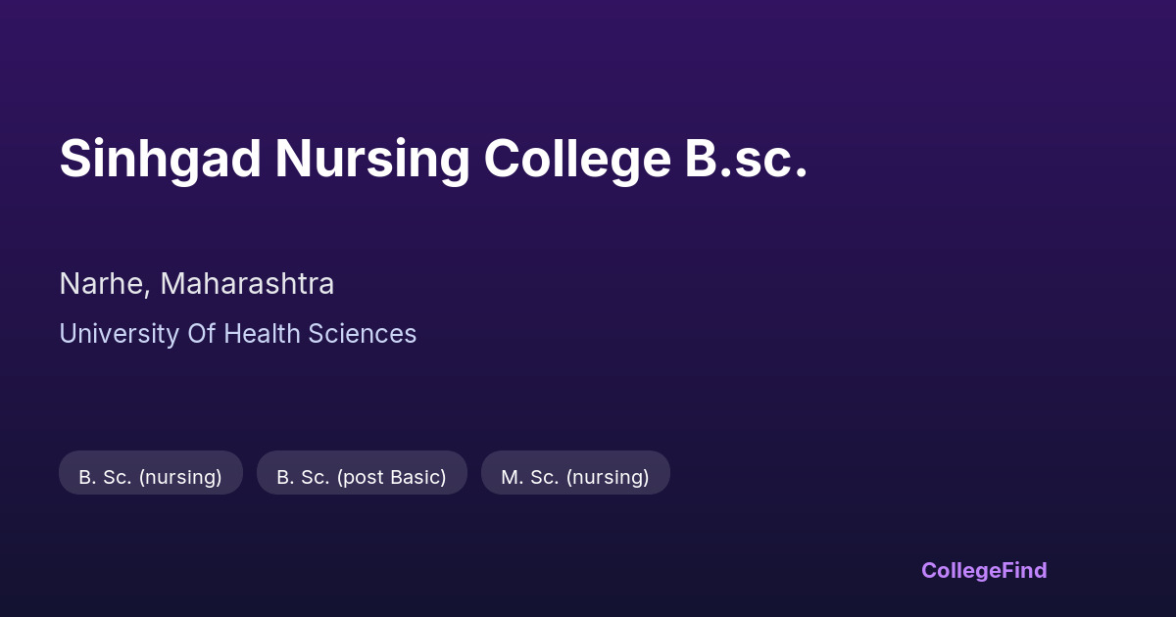Open the CollegeFind brand logo
The height and width of the screenshot is (617, 1176).
(x=983, y=570)
